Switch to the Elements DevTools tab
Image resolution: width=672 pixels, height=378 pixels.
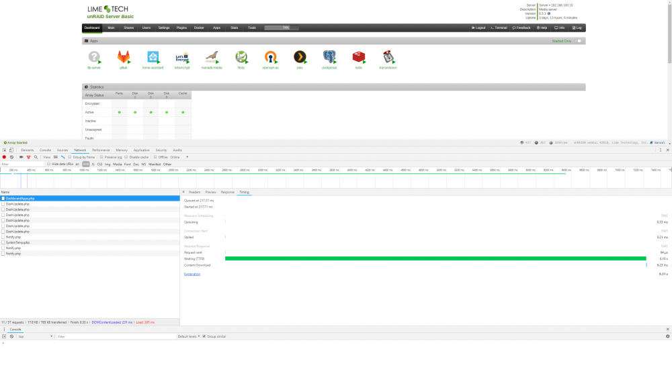click(x=27, y=150)
